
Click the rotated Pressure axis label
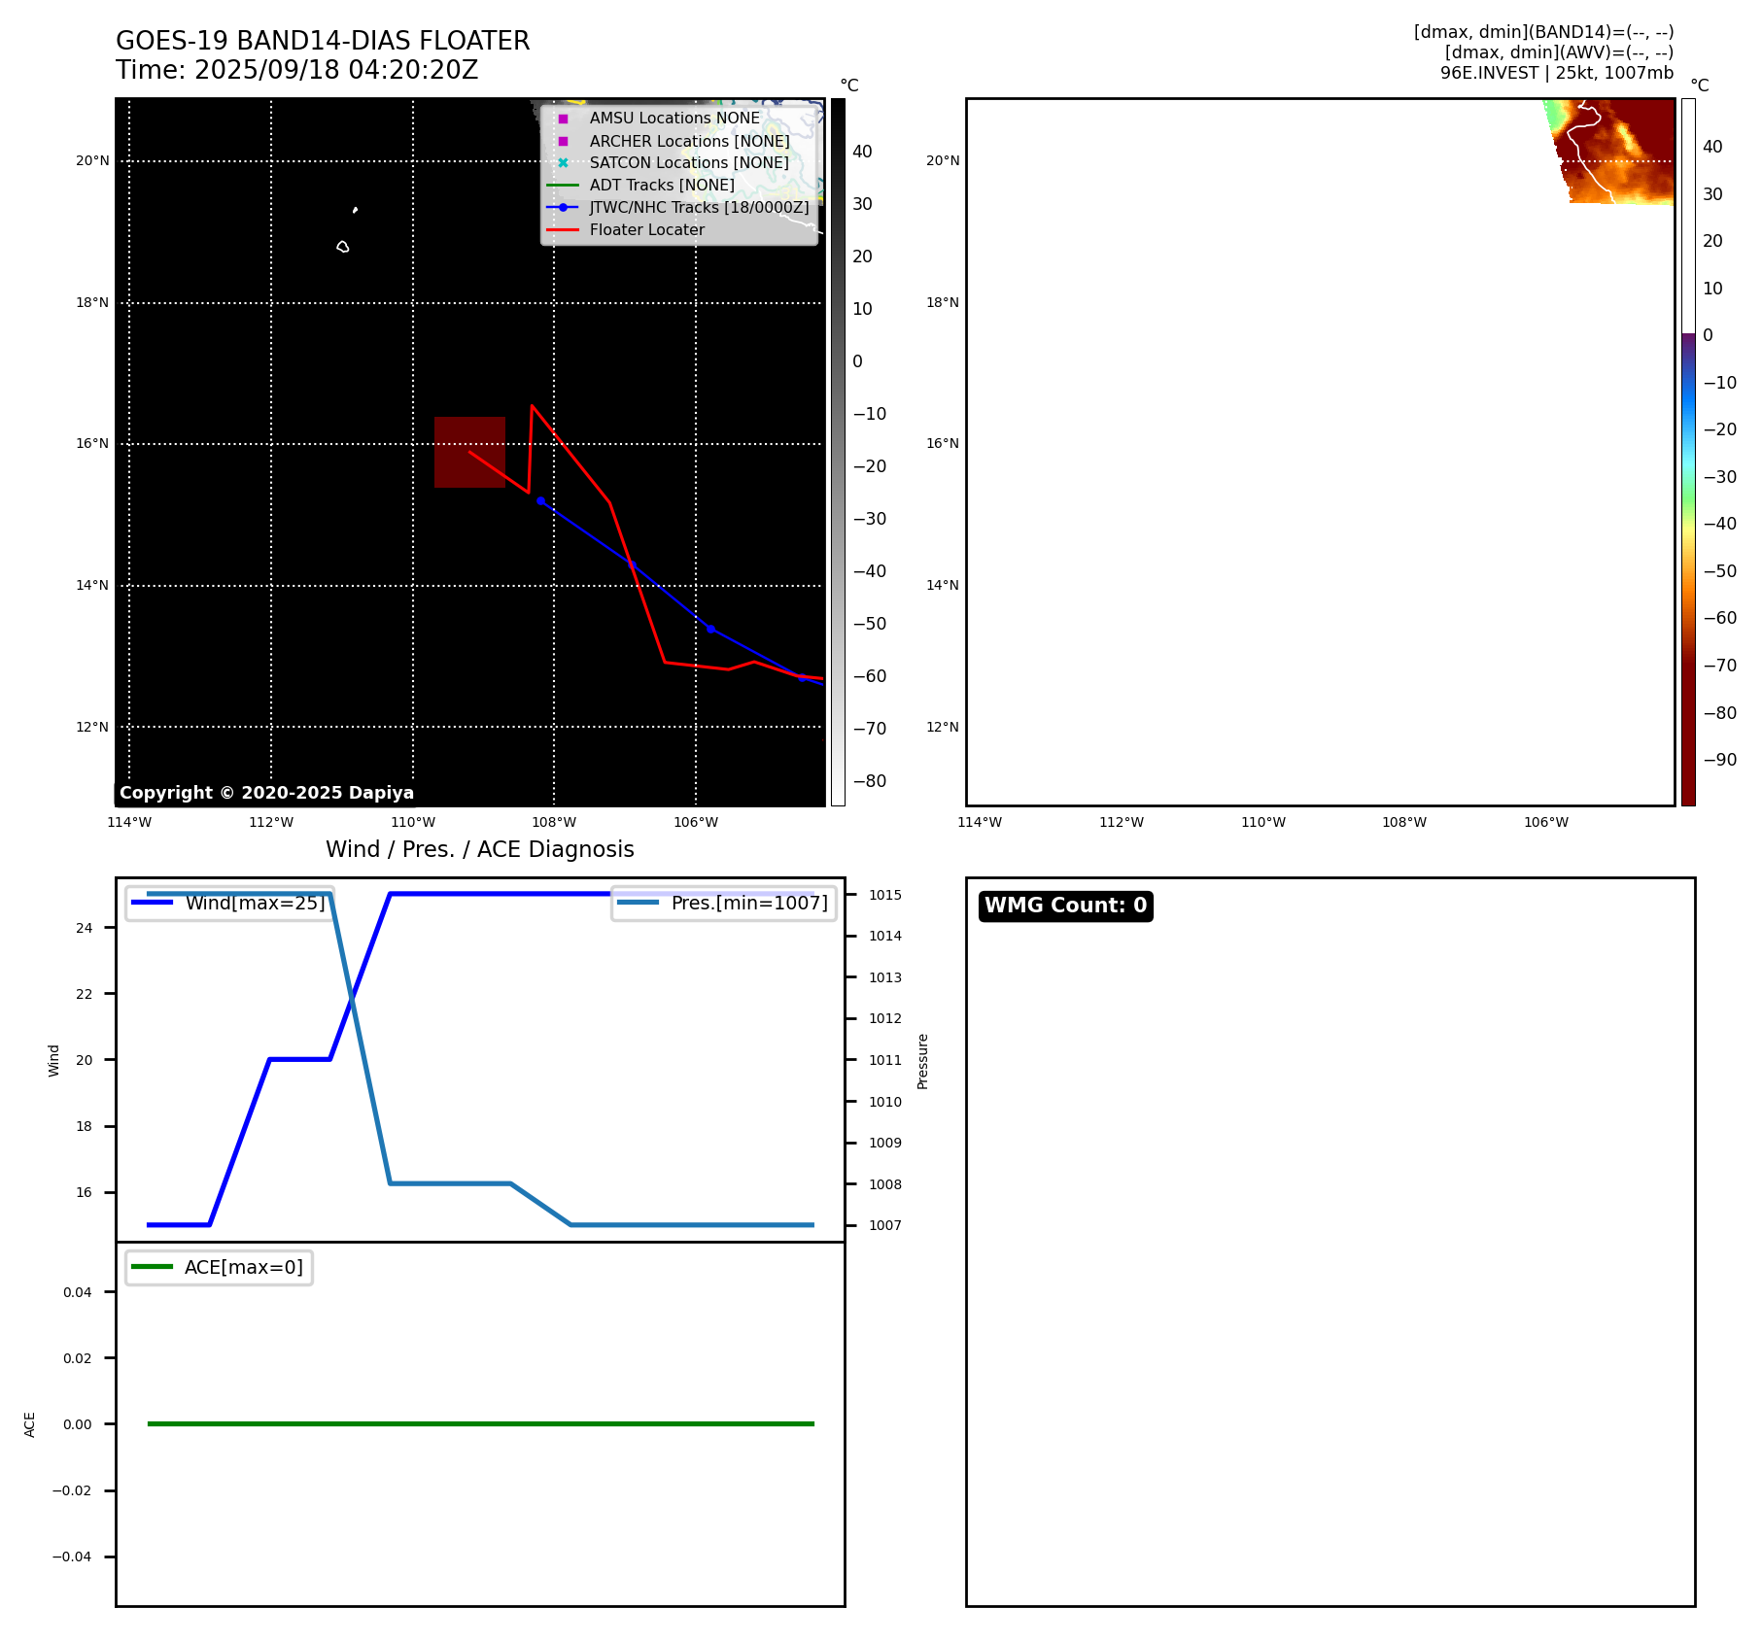[922, 1061]
